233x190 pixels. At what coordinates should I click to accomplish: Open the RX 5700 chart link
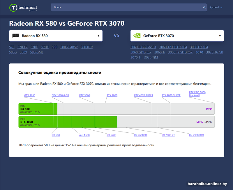[112, 135]
